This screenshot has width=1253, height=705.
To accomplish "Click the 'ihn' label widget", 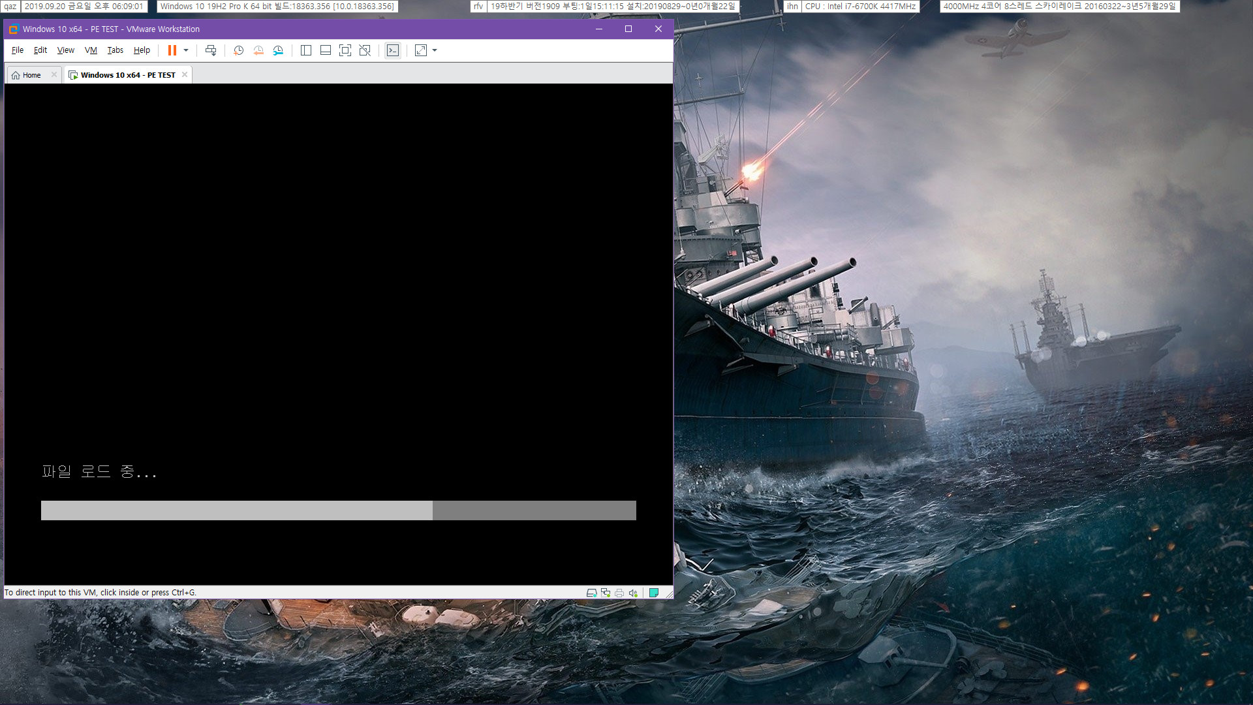I will [x=792, y=7].
